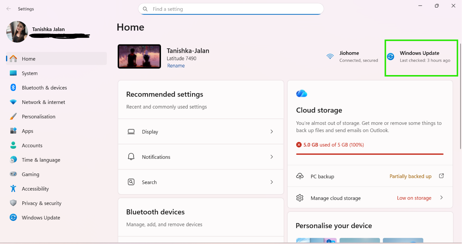Click Low on storage status text

(x=414, y=198)
